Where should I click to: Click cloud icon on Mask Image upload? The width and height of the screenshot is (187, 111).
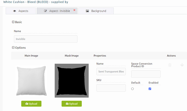tap(67, 104)
